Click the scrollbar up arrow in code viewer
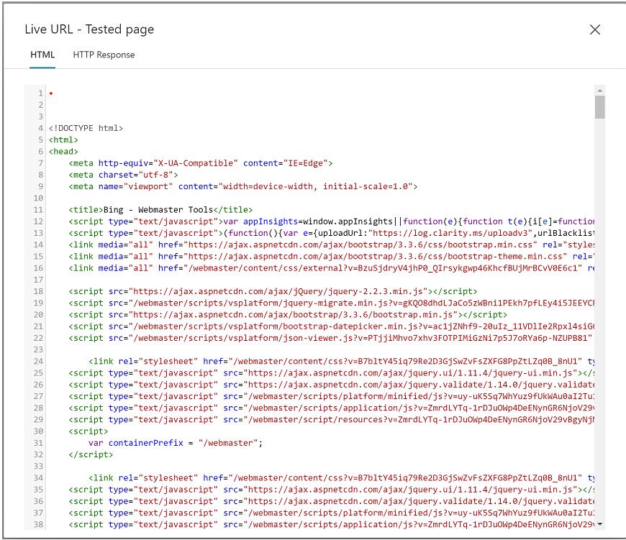Screen dimensions: 626x540 coord(599,91)
